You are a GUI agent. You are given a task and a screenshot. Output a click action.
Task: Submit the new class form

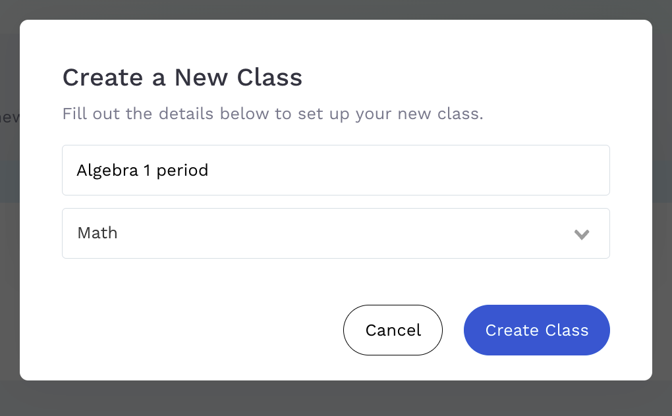tap(536, 330)
